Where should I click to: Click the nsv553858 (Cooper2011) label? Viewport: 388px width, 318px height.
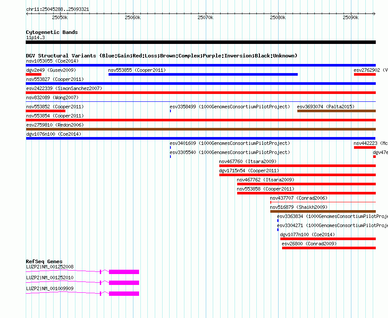(265, 189)
